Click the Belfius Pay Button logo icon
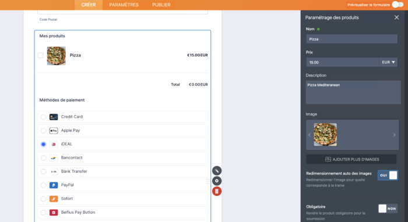This screenshot has height=222, width=408. pyautogui.click(x=54, y=212)
